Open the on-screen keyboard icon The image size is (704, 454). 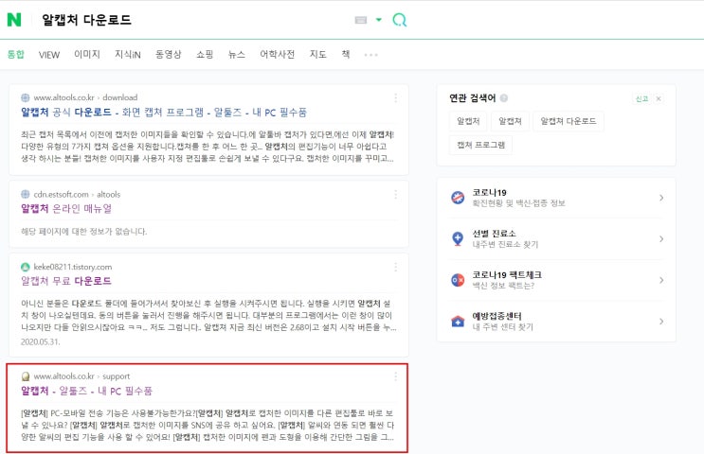coord(361,20)
